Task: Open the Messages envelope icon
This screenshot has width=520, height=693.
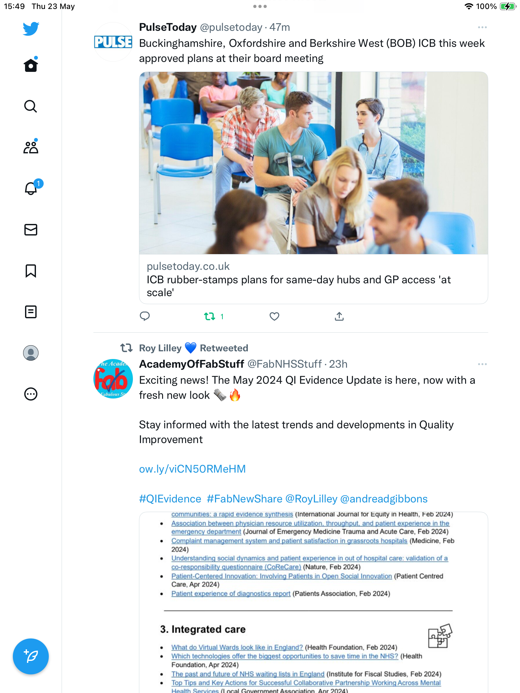Action: (31, 230)
